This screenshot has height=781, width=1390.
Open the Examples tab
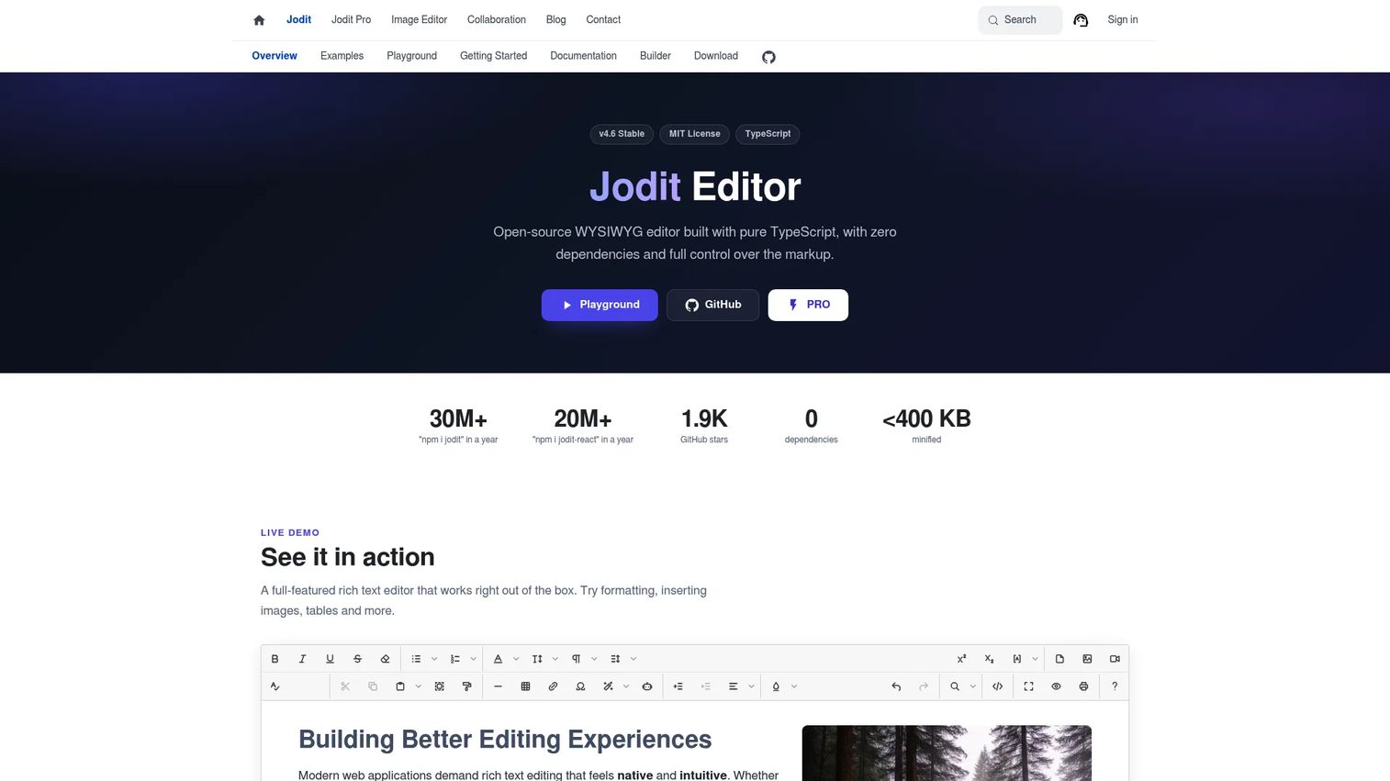342,56
